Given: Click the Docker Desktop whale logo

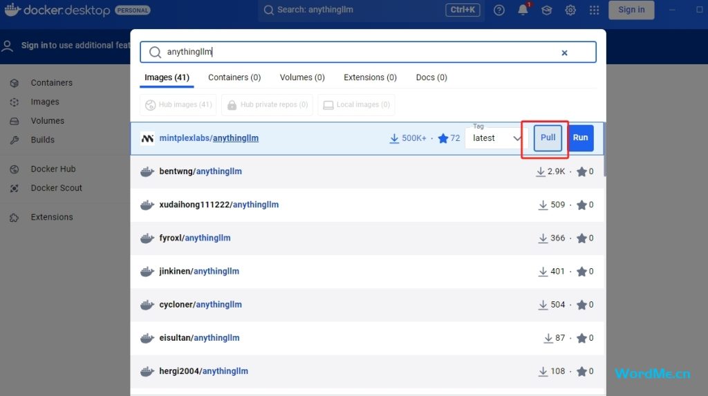Looking at the screenshot, I should pyautogui.click(x=12, y=10).
